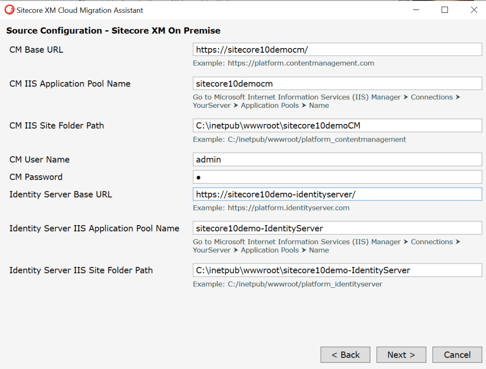Close the Migration Assistant window
Image resolution: width=486 pixels, height=369 pixels.
tap(474, 10)
